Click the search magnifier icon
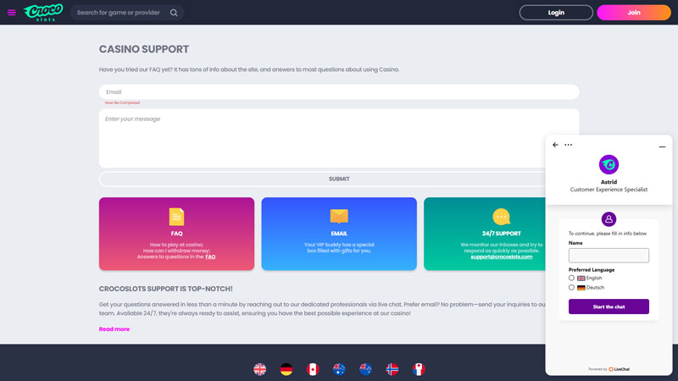Viewport: 678px width, 381px height. (x=174, y=13)
